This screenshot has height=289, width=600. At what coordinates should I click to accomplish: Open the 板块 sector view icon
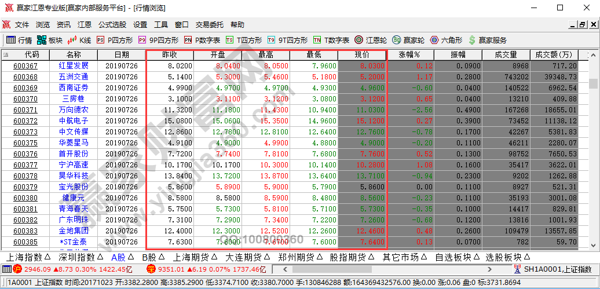pyautogui.click(x=49, y=40)
